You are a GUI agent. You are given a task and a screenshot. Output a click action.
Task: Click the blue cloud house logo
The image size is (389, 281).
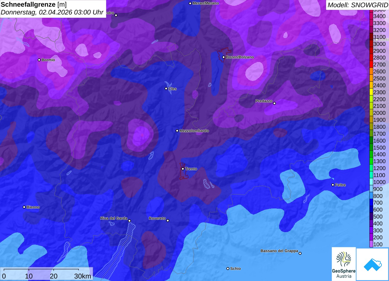click(373, 264)
